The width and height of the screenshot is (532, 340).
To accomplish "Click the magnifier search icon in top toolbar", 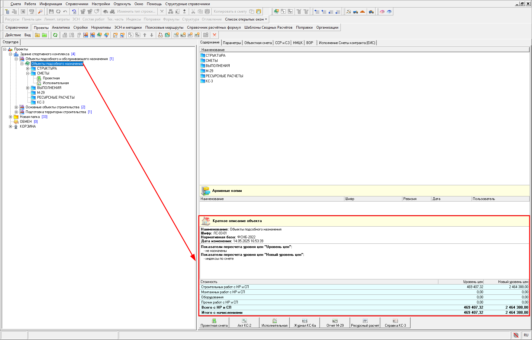I will click(40, 11).
